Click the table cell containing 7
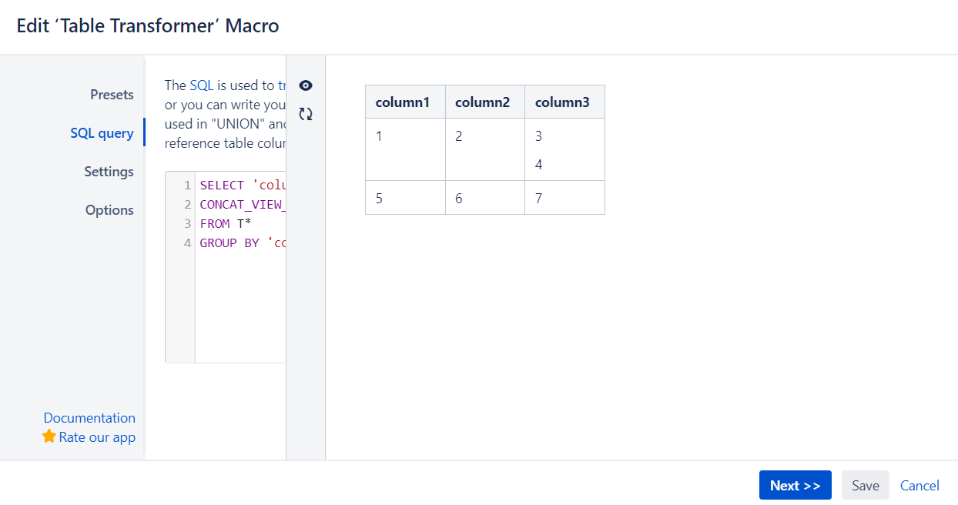 coord(564,197)
